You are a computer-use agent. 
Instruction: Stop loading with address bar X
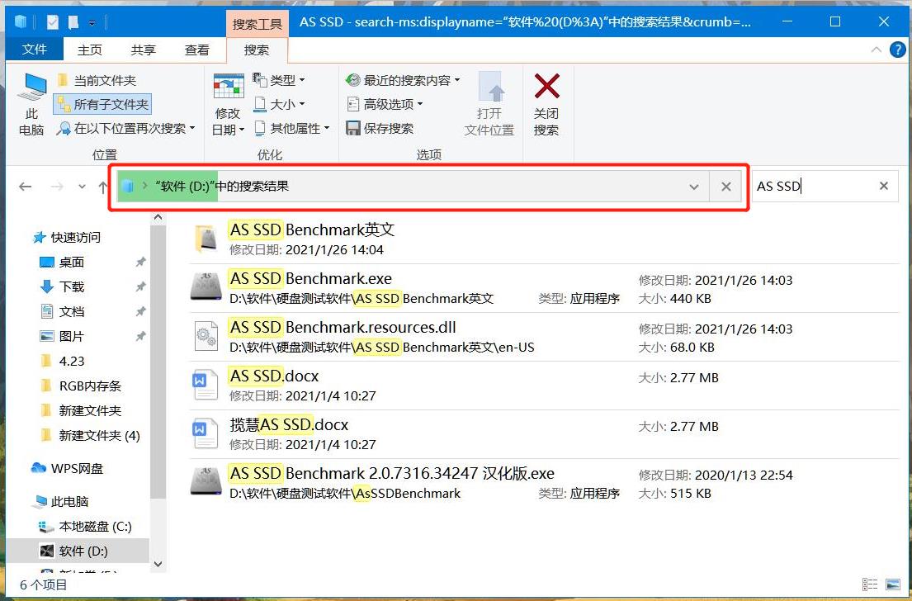pyautogui.click(x=725, y=187)
